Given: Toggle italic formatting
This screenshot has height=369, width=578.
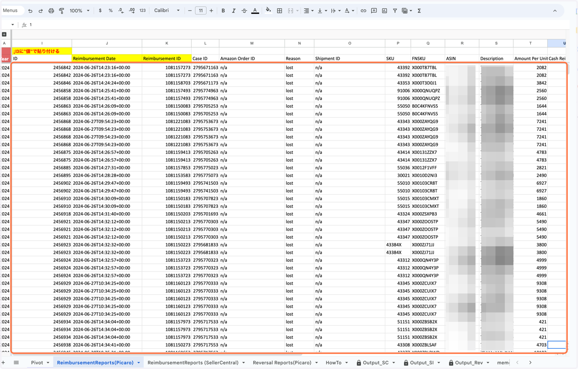Looking at the screenshot, I should point(234,11).
